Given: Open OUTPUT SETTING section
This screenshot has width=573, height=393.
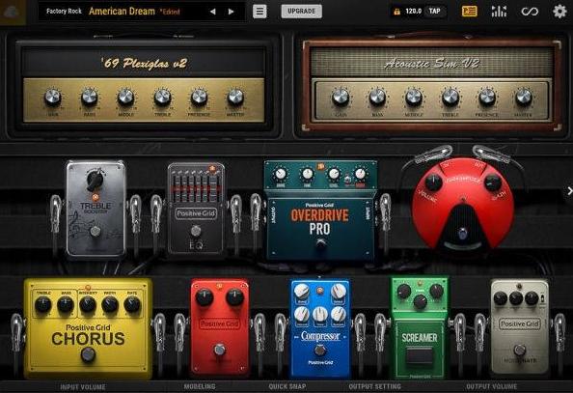Looking at the screenshot, I should click(374, 386).
